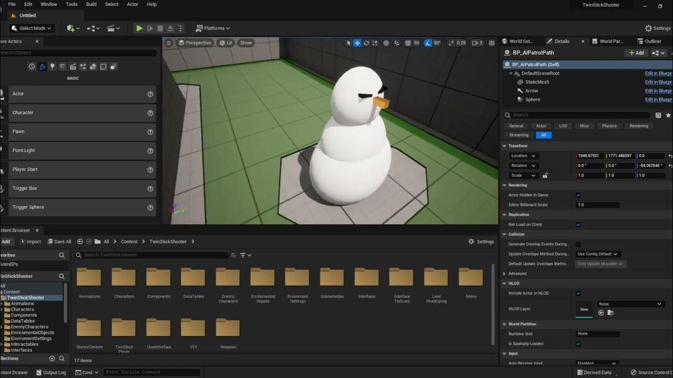
Task: Open the Select Mode dropdown
Action: click(x=32, y=28)
